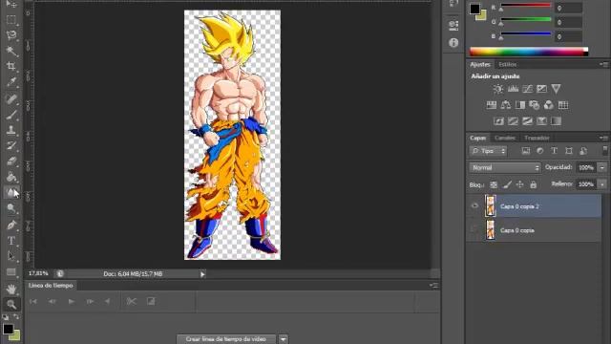Switch to the Canales tab
The image size is (611, 344).
click(x=505, y=138)
